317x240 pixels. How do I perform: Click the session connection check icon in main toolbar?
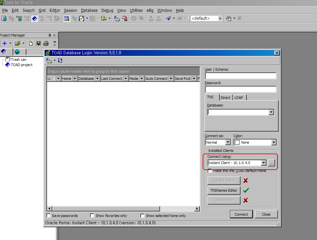pyautogui.click(x=117, y=18)
